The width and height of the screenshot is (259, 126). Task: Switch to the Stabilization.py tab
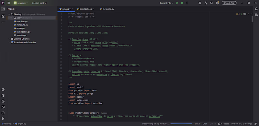[x=85, y=9]
